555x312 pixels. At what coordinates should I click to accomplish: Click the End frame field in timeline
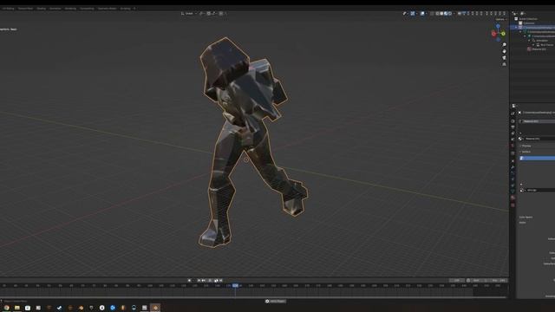(499, 280)
